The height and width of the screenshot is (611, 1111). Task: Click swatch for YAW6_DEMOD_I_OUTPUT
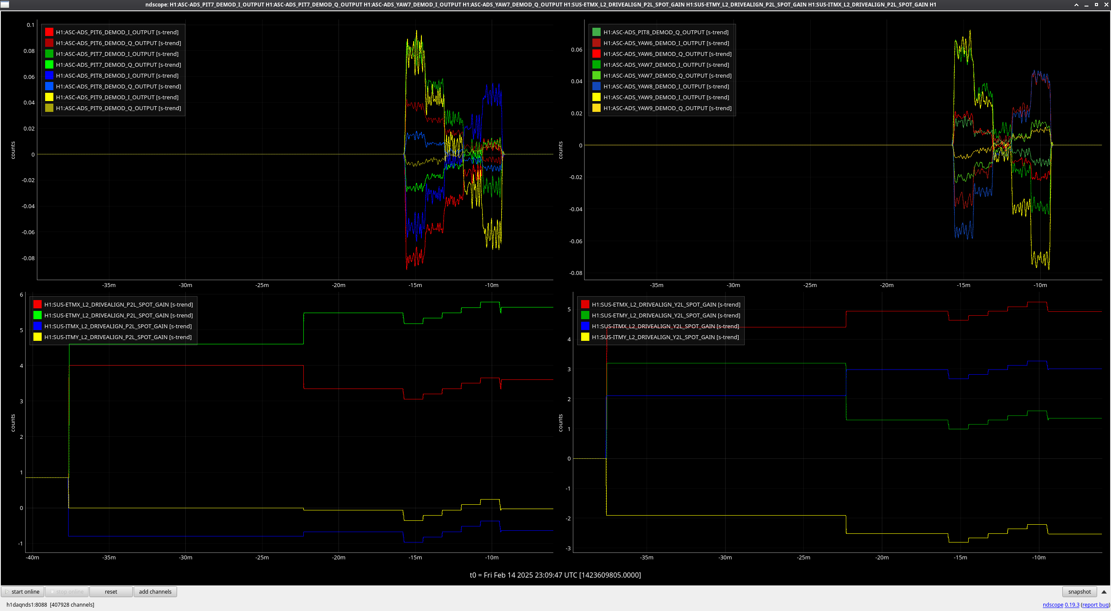coord(597,43)
